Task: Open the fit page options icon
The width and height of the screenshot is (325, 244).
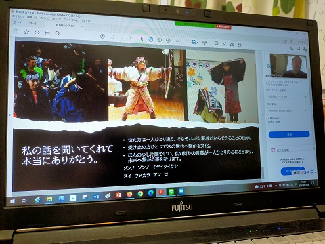Action: (x=194, y=42)
